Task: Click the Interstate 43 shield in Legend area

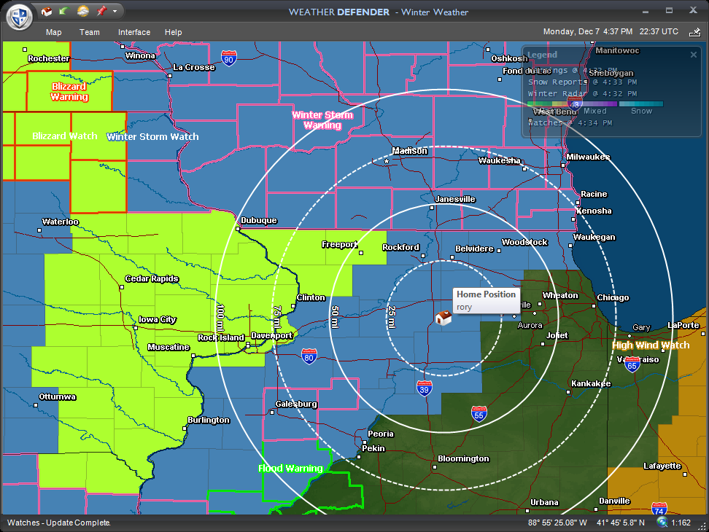Action: [575, 103]
